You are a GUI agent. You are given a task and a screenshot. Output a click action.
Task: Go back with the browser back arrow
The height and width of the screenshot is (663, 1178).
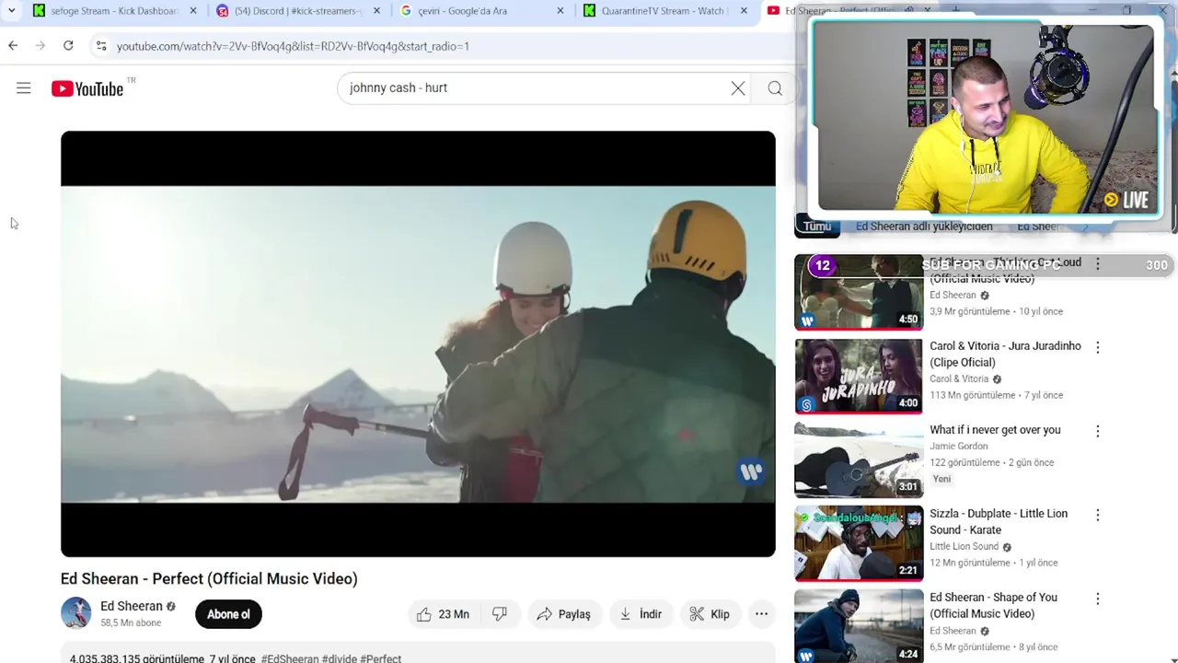coord(13,45)
